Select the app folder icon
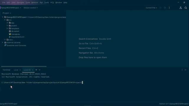 coord(10,23)
